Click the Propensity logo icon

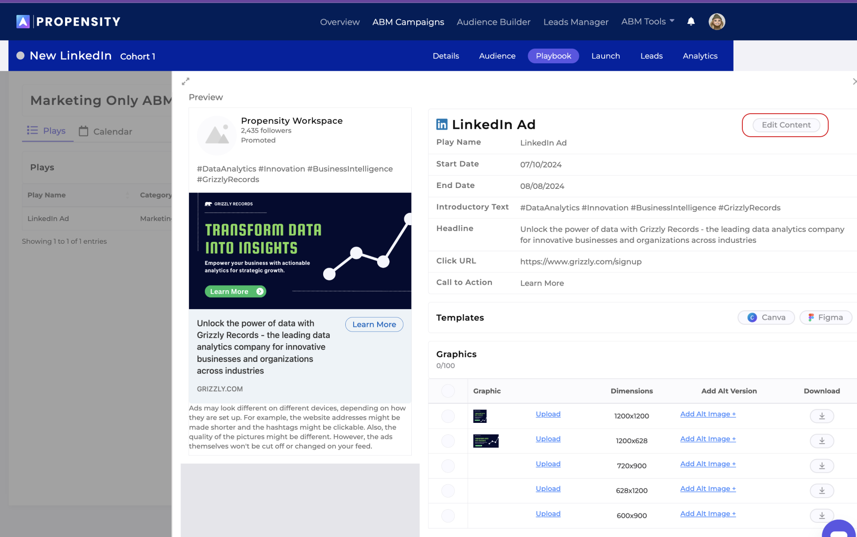tap(23, 22)
